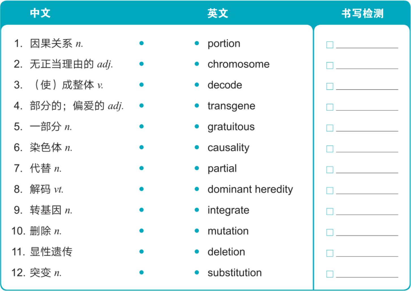
Task: Click the 英文 column header
Action: (218, 13)
